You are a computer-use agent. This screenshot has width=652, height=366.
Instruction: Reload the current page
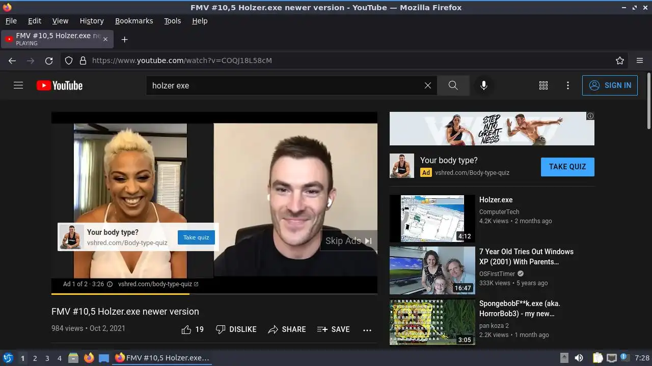(49, 60)
